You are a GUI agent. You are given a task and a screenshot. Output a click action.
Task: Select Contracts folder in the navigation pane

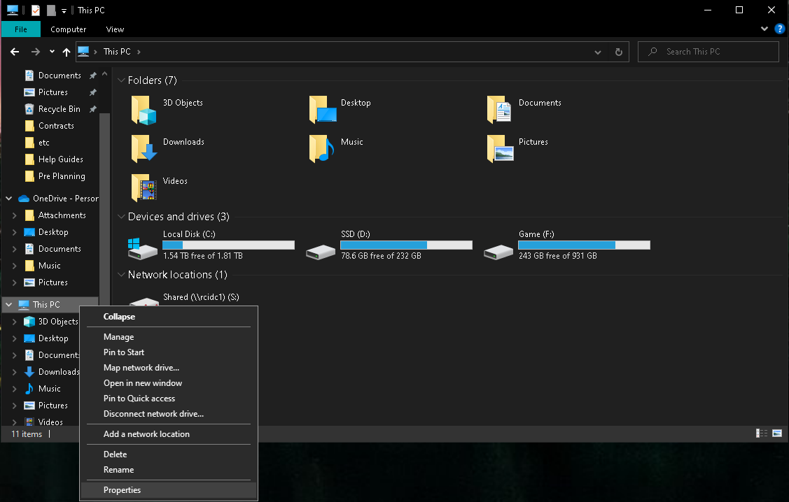56,126
